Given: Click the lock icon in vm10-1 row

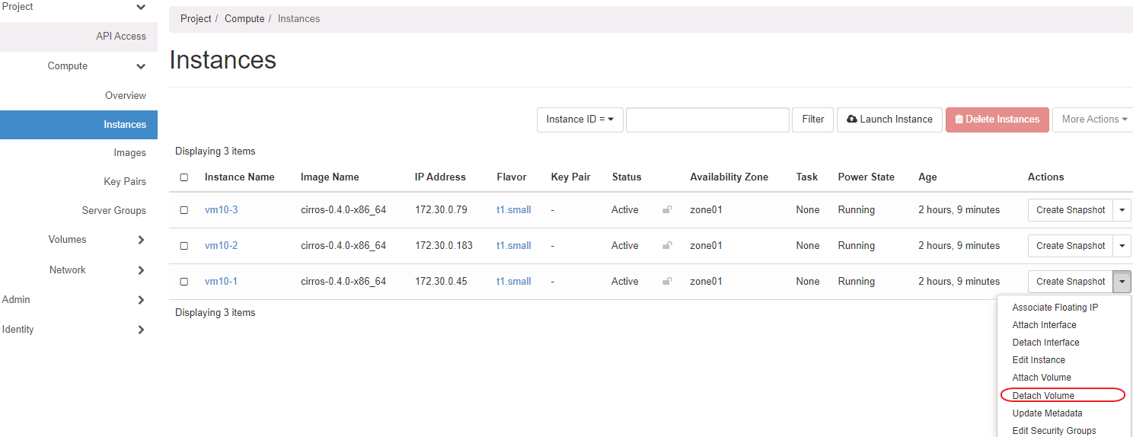Looking at the screenshot, I should tap(667, 282).
